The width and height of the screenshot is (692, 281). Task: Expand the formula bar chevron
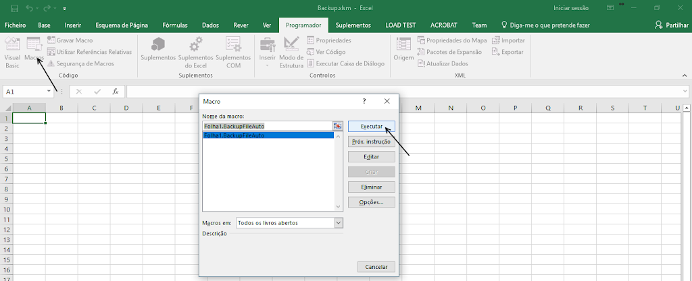click(x=685, y=92)
